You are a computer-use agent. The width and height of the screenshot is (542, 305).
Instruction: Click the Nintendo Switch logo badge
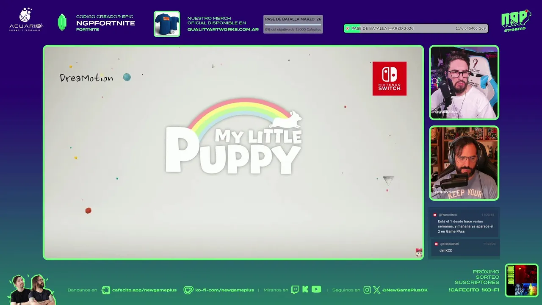(x=389, y=78)
